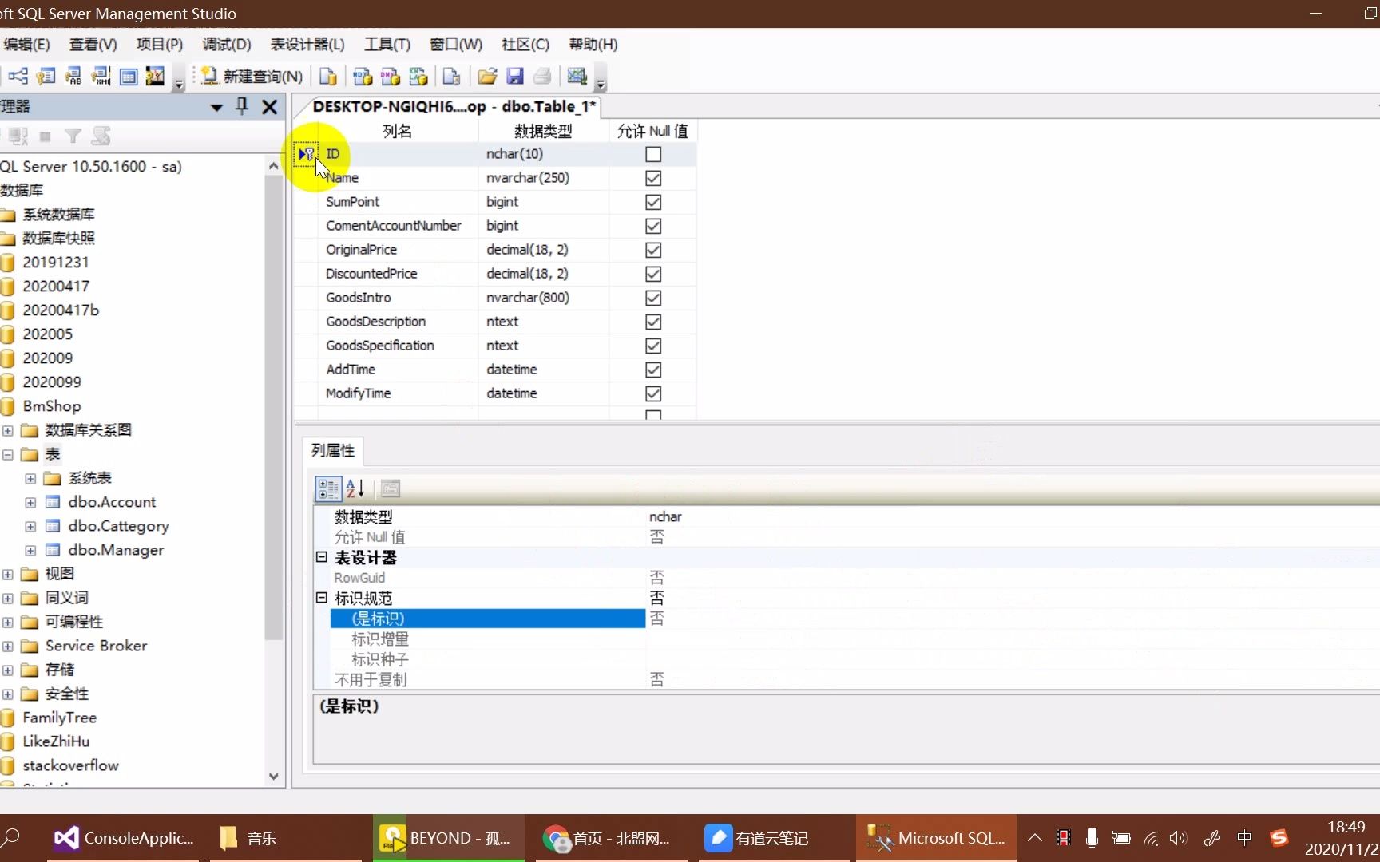The height and width of the screenshot is (862, 1380).
Task: Toggle Allow Nulls checkbox for Name column
Action: [653, 178]
